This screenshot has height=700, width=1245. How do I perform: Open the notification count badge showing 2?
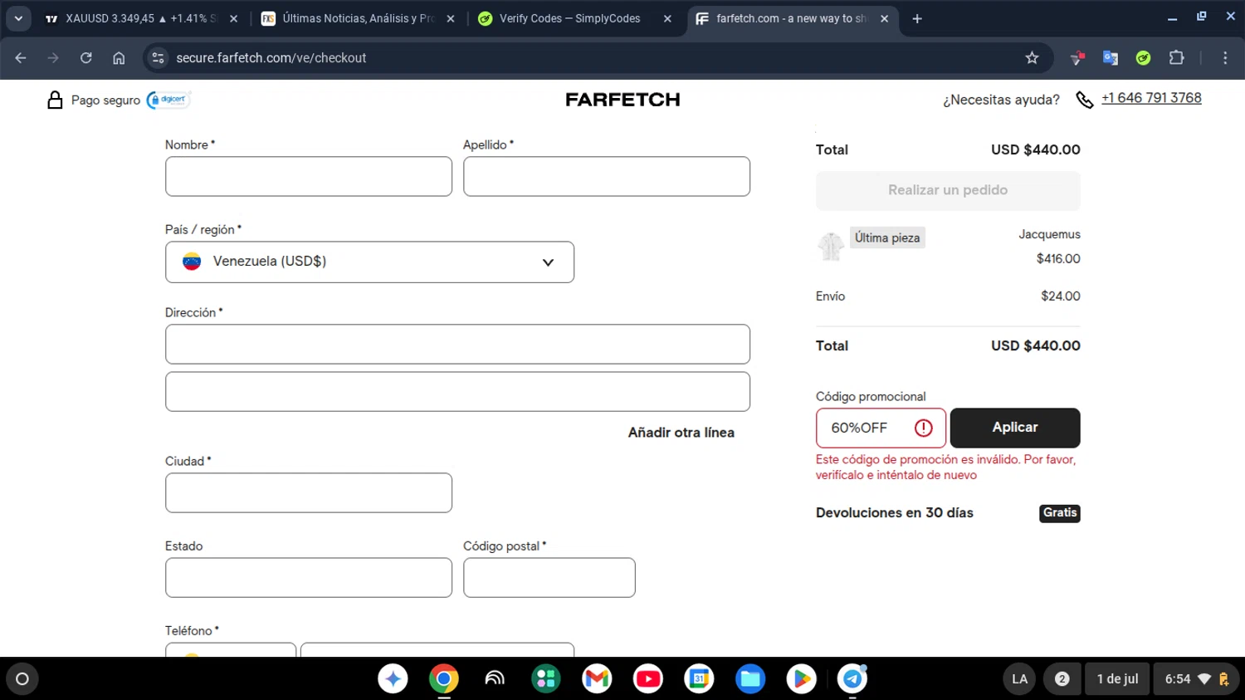pos(1062,679)
